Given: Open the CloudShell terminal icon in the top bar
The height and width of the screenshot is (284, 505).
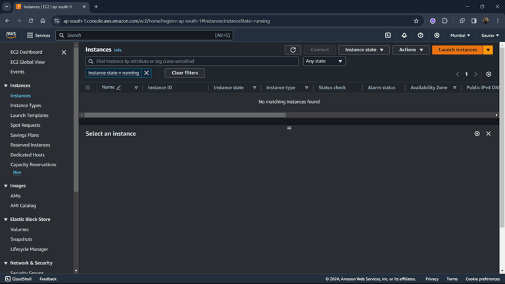Looking at the screenshot, I should click(x=388, y=35).
